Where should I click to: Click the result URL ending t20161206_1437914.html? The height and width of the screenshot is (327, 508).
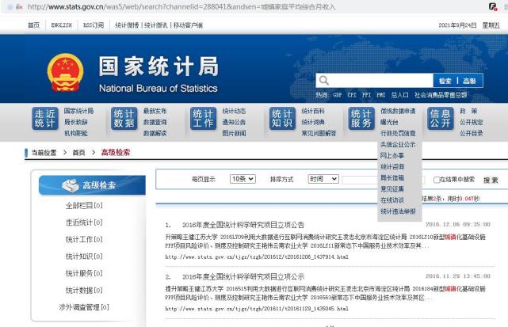257,257
